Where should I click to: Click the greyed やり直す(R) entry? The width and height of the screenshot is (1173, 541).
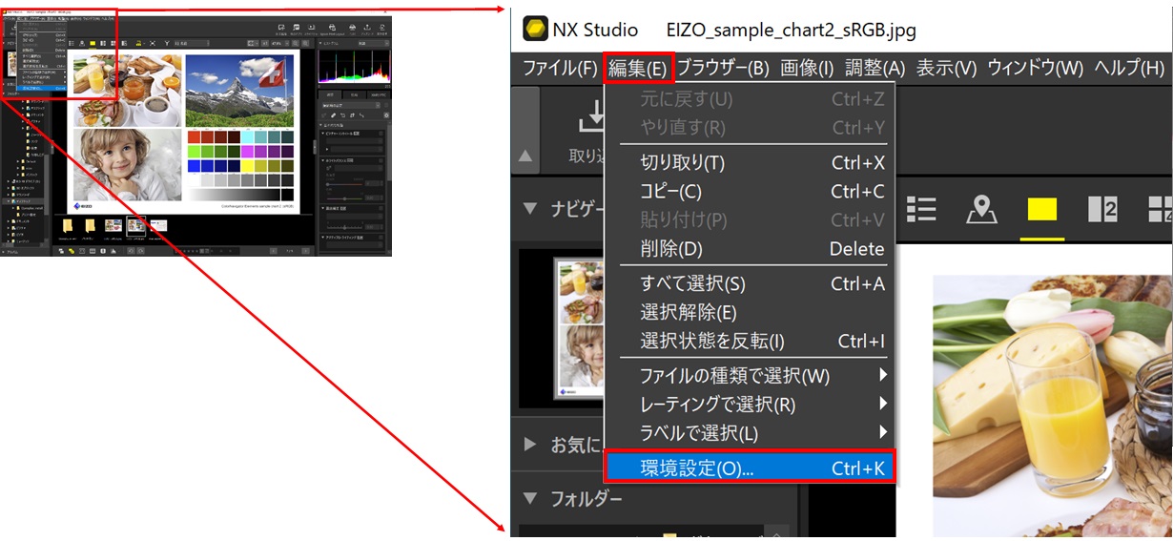click(x=750, y=128)
